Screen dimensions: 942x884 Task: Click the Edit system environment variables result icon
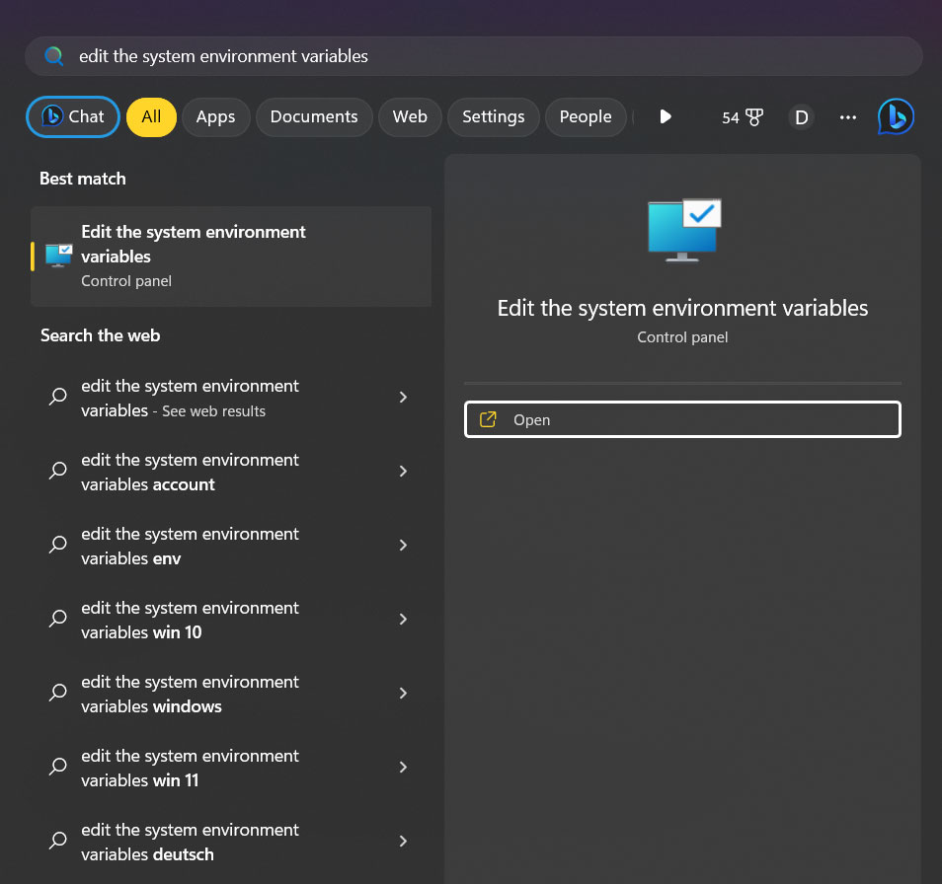[x=58, y=255]
